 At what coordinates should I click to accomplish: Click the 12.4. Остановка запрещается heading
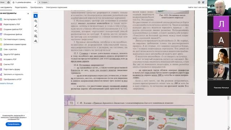click(x=89, y=65)
